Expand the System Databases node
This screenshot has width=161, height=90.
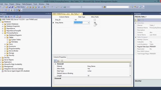[3, 24]
